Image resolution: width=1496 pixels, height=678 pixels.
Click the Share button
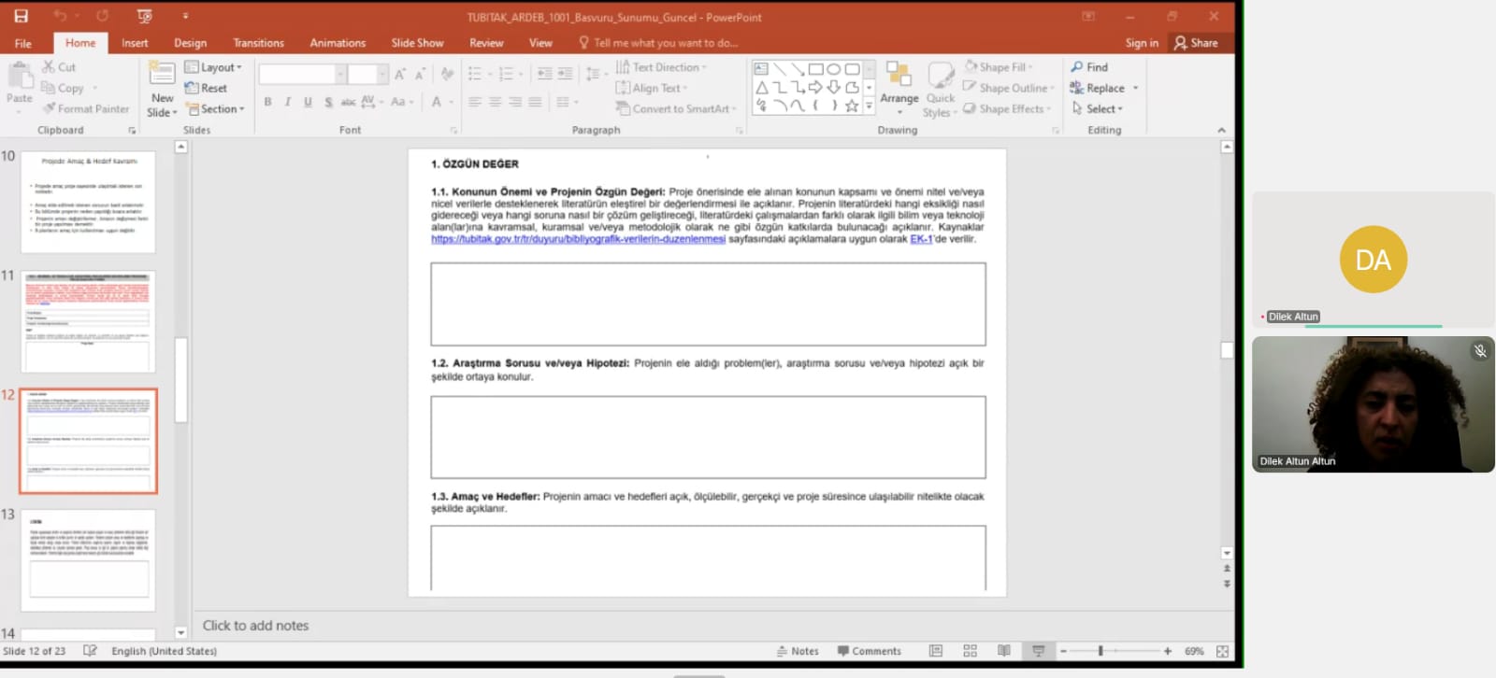tap(1196, 43)
